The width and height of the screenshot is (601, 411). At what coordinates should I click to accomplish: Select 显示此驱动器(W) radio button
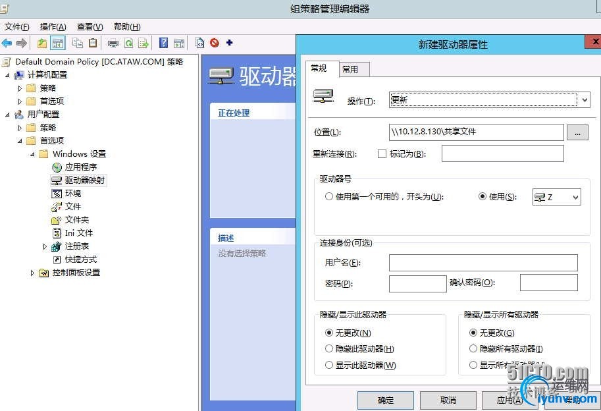(x=329, y=365)
